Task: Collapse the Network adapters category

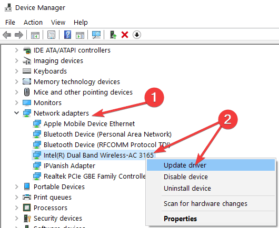Action: 16,113
